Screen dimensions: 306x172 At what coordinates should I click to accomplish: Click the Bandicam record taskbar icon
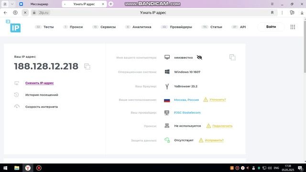(39, 168)
